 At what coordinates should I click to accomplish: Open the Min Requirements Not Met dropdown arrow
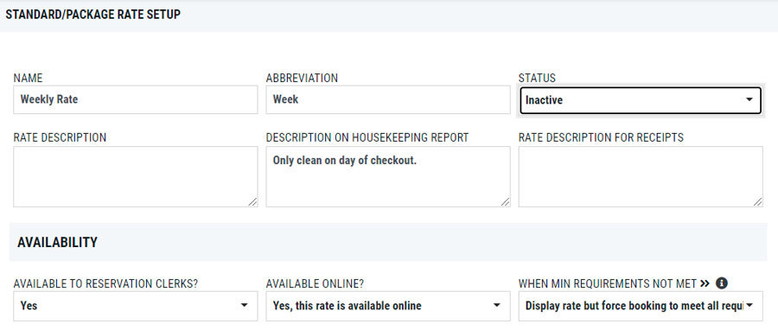pos(749,305)
